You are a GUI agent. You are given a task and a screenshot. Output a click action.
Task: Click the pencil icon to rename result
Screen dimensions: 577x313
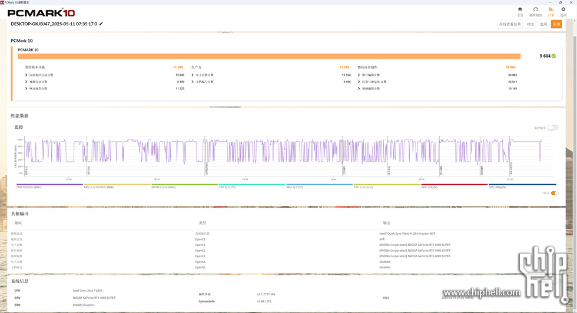tap(101, 24)
